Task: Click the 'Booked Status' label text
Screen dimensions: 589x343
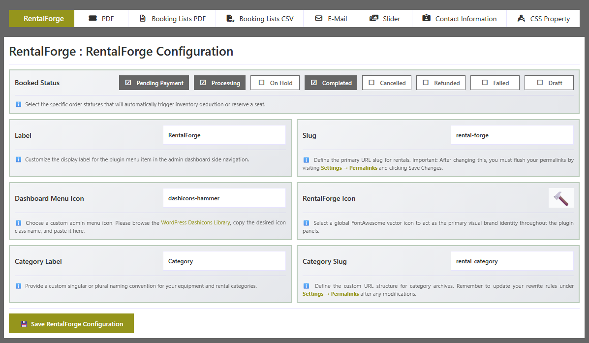Action: click(x=37, y=83)
